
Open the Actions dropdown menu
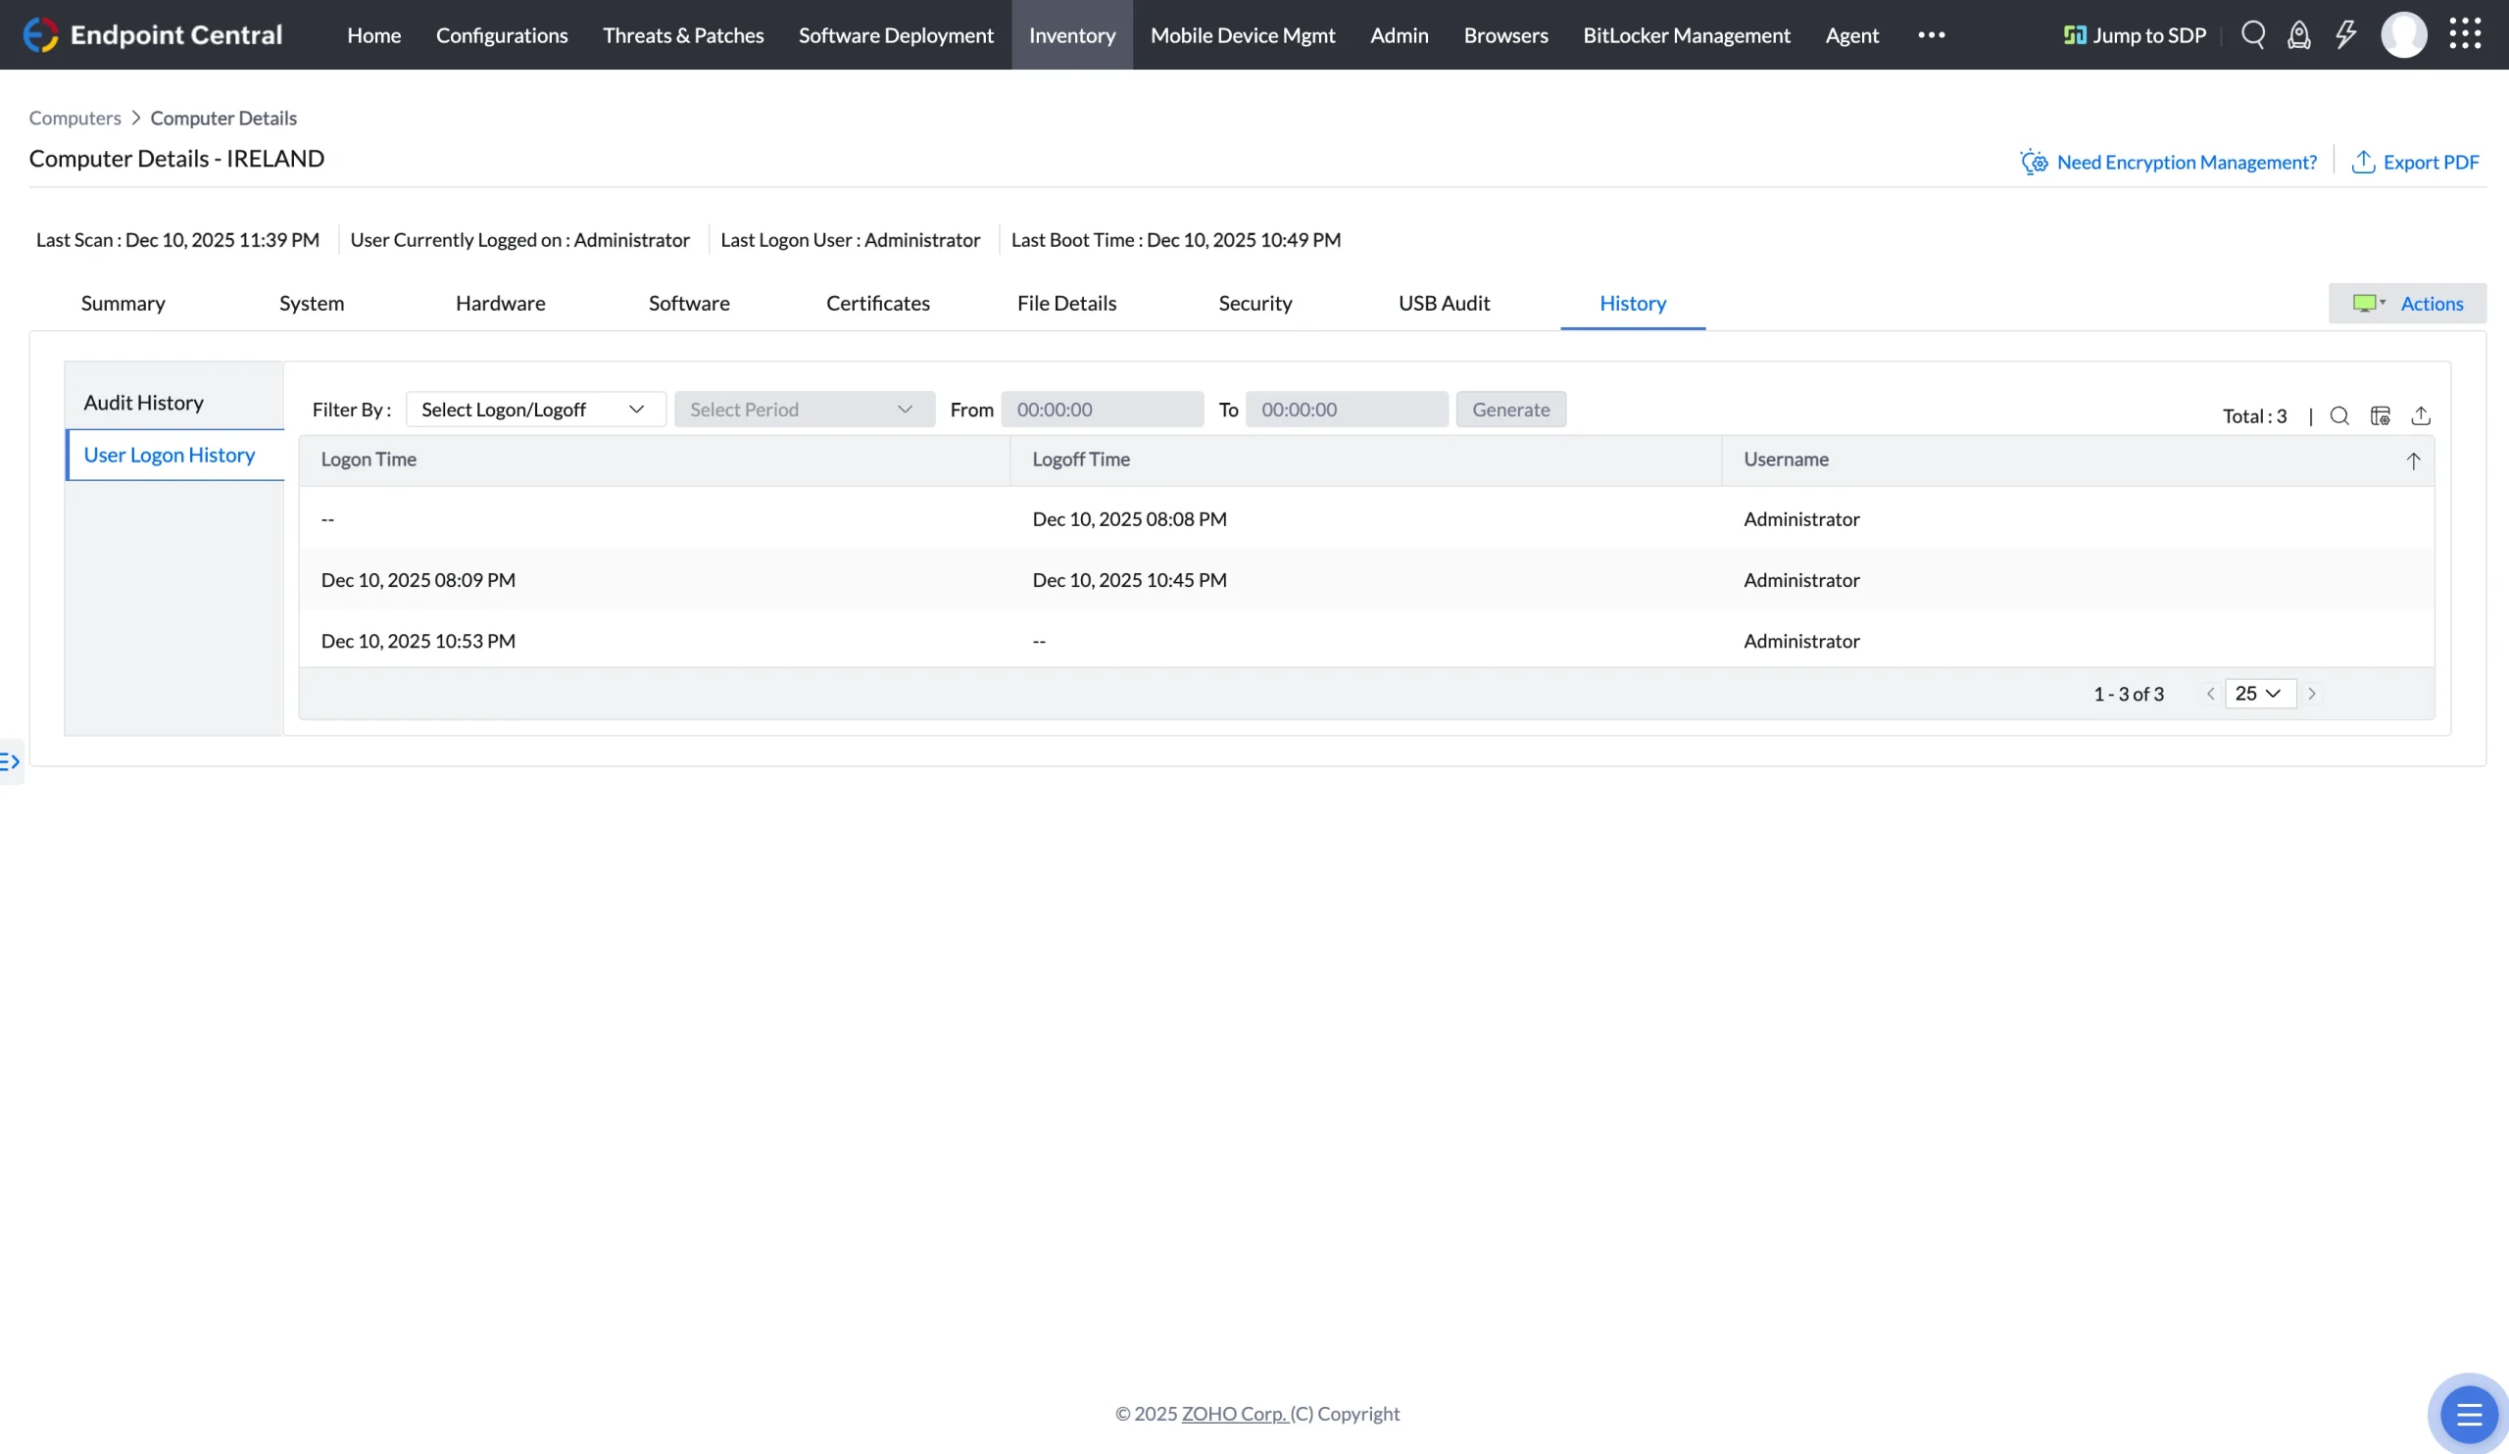(2406, 304)
